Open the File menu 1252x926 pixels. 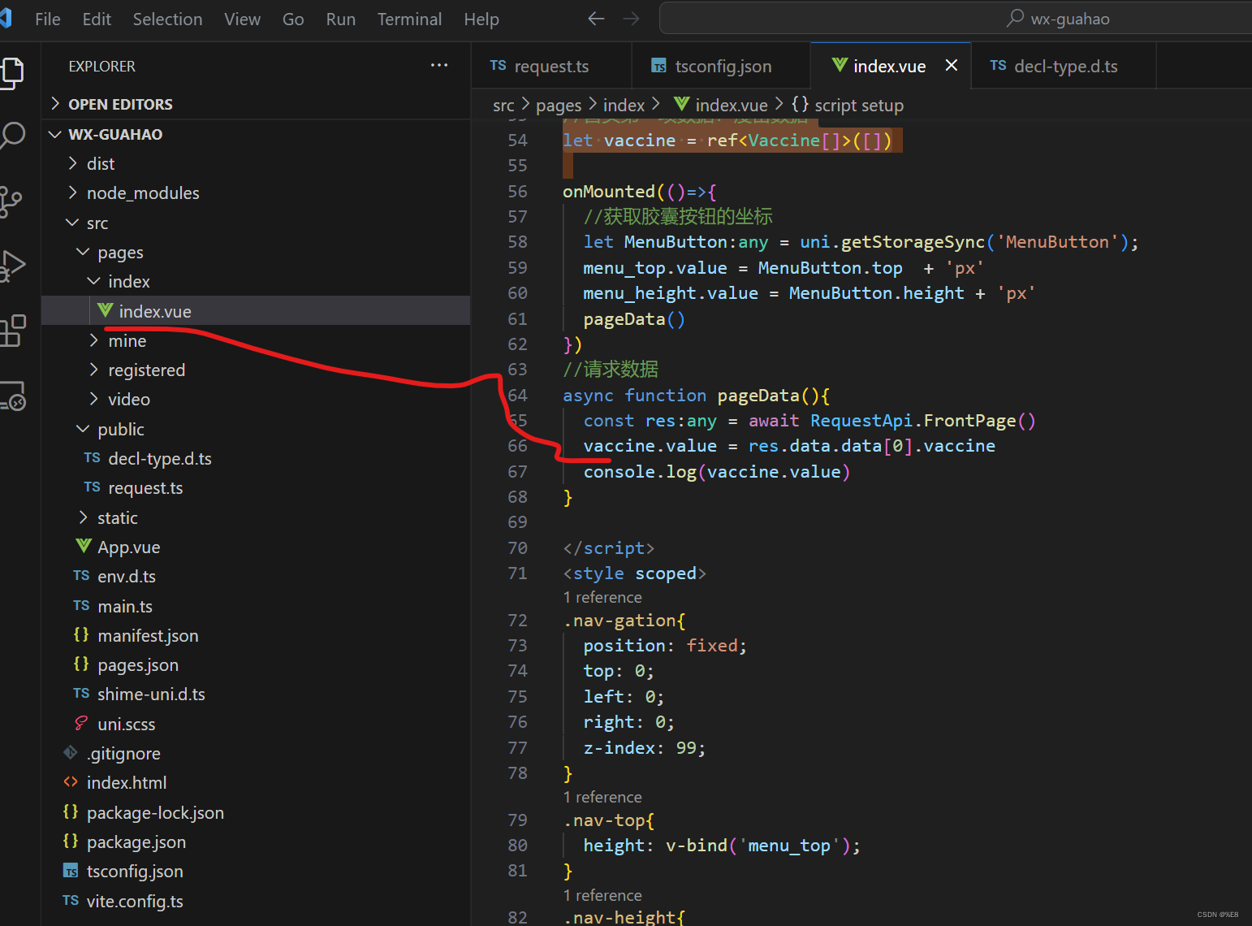tap(48, 19)
